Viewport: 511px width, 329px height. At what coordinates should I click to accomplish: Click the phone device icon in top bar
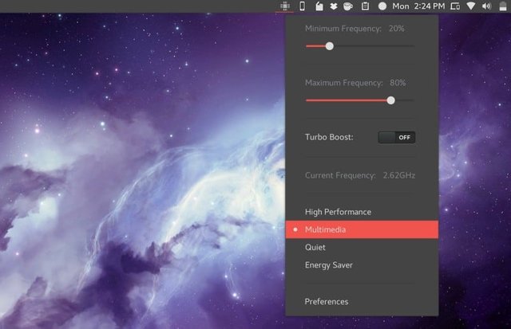click(302, 6)
